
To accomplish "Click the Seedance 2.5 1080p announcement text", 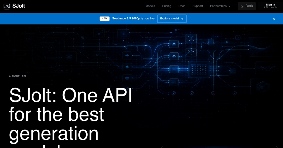I will click(133, 18).
